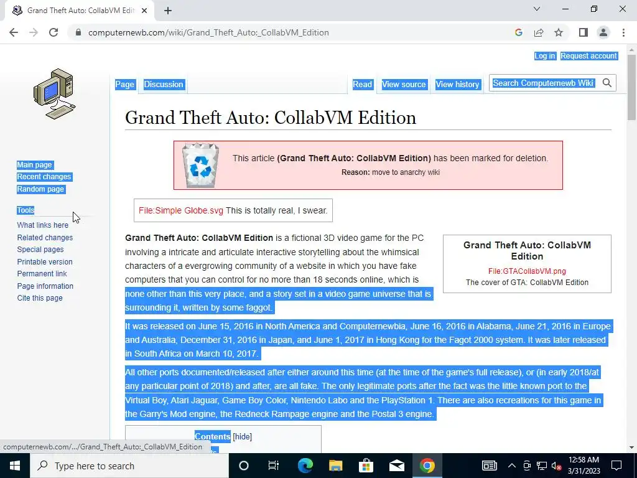Reload the page with the refresh icon
Screen dimensions: 637x478
click(53, 32)
